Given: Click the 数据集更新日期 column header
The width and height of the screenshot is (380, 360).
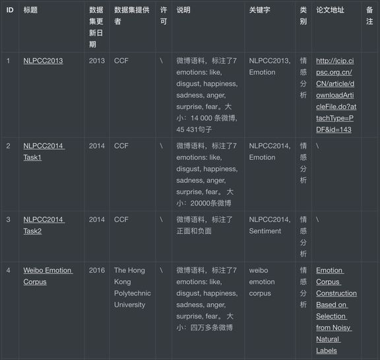Looking at the screenshot, I should [96, 27].
